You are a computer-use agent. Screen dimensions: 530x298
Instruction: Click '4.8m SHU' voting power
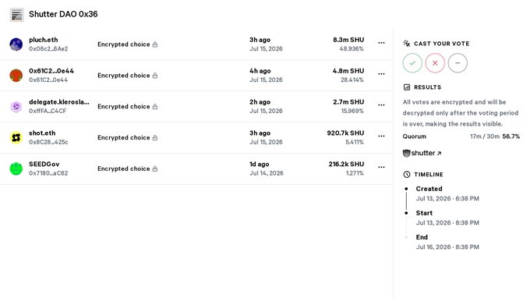pyautogui.click(x=348, y=71)
